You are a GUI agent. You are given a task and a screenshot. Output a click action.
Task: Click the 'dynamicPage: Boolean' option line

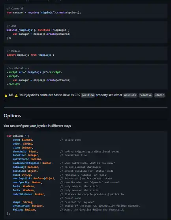28,205
